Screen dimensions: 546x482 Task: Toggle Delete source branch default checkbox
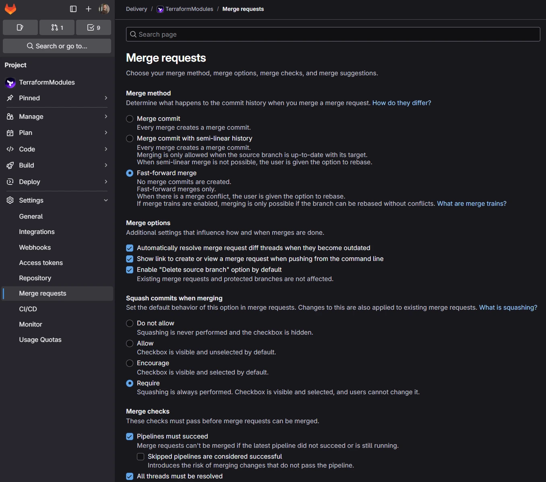tap(130, 270)
